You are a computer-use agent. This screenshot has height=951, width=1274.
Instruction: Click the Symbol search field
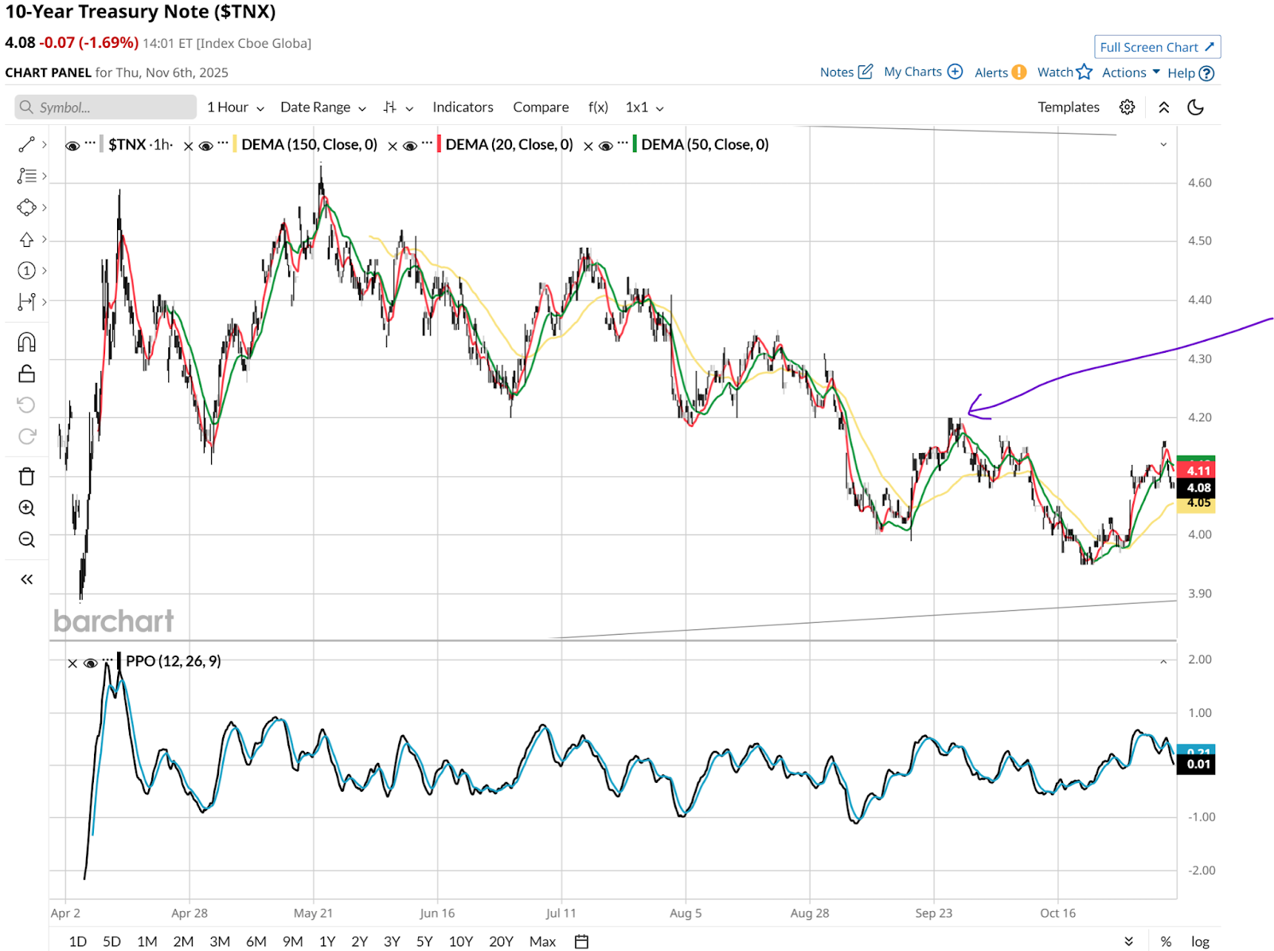coord(105,108)
